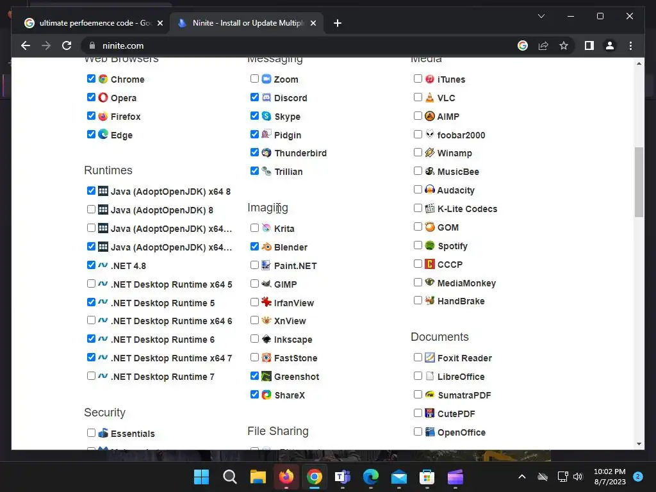The image size is (656, 492).
Task: Click the IrfanView red splat icon
Action: click(x=266, y=302)
